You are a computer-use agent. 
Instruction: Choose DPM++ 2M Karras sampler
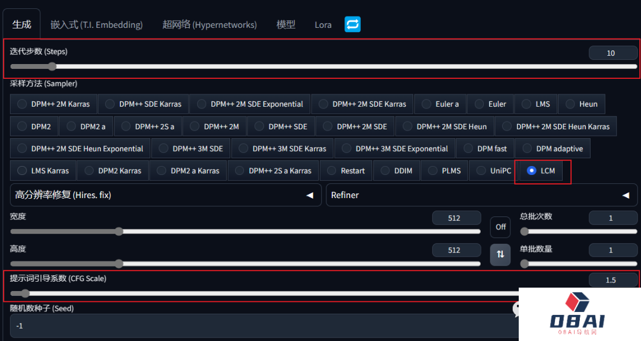coord(53,104)
